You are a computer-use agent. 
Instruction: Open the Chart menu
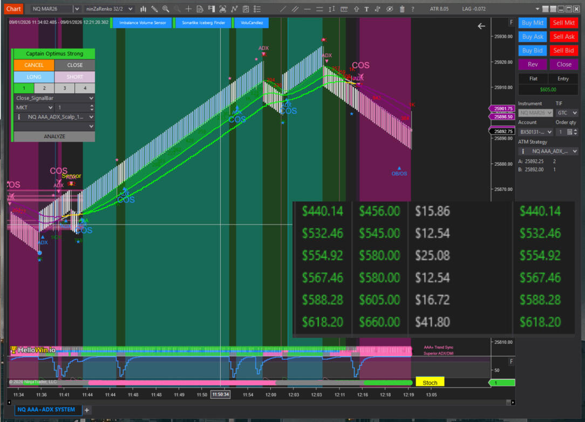(x=14, y=9)
